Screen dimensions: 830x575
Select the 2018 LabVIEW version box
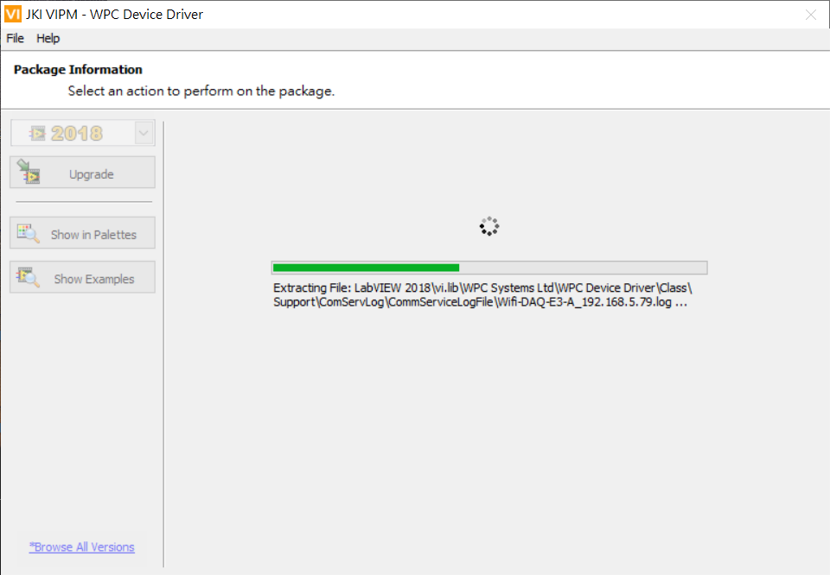tap(76, 133)
